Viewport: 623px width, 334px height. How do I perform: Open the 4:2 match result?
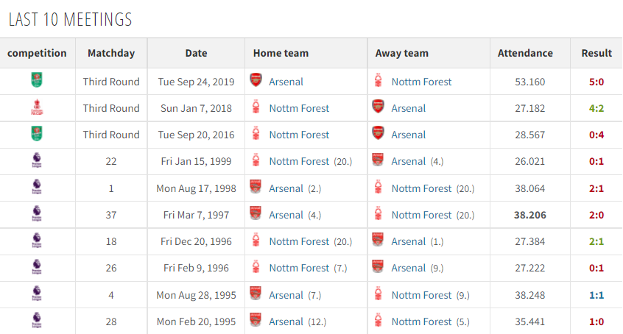pyautogui.click(x=596, y=108)
